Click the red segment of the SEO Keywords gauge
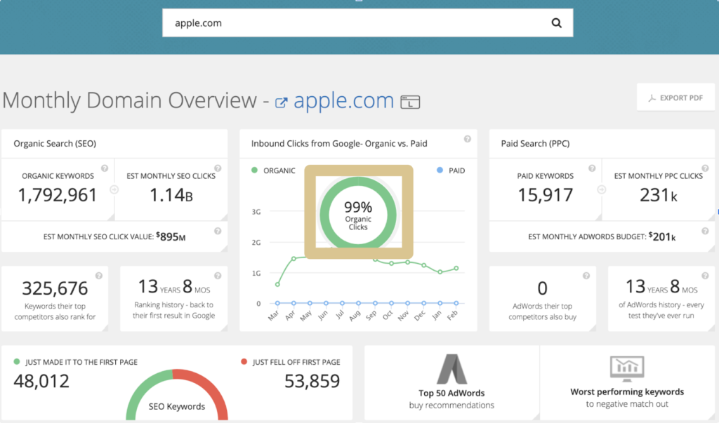Screen dimensions: 719x423 pos(207,388)
